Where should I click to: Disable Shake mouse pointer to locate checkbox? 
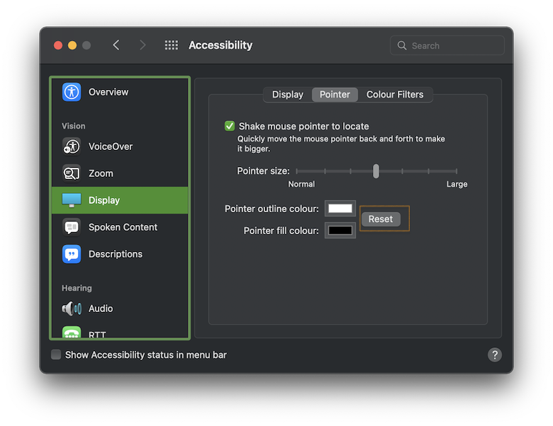[x=230, y=126]
